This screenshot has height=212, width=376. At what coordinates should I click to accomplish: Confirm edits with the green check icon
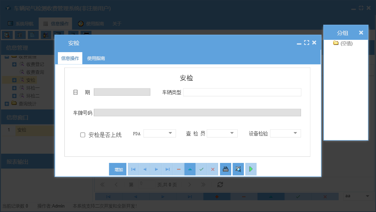point(201,169)
